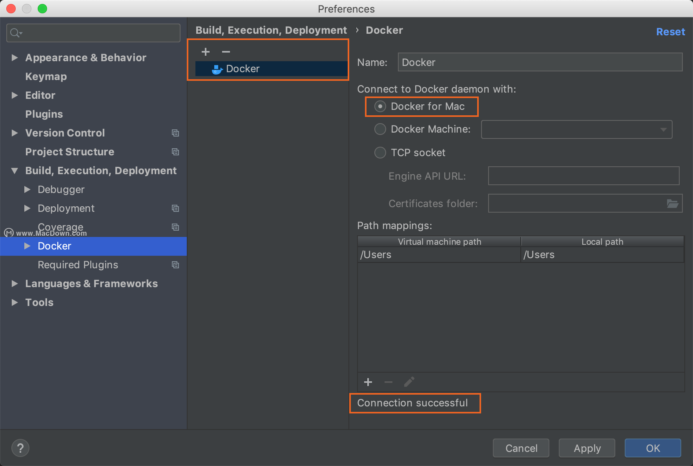The height and width of the screenshot is (466, 693).
Task: Click the Cancel button
Action: (x=521, y=448)
